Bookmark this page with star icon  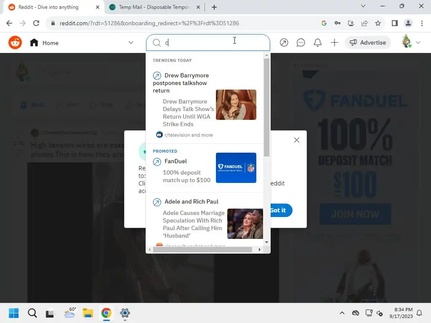click(378, 23)
